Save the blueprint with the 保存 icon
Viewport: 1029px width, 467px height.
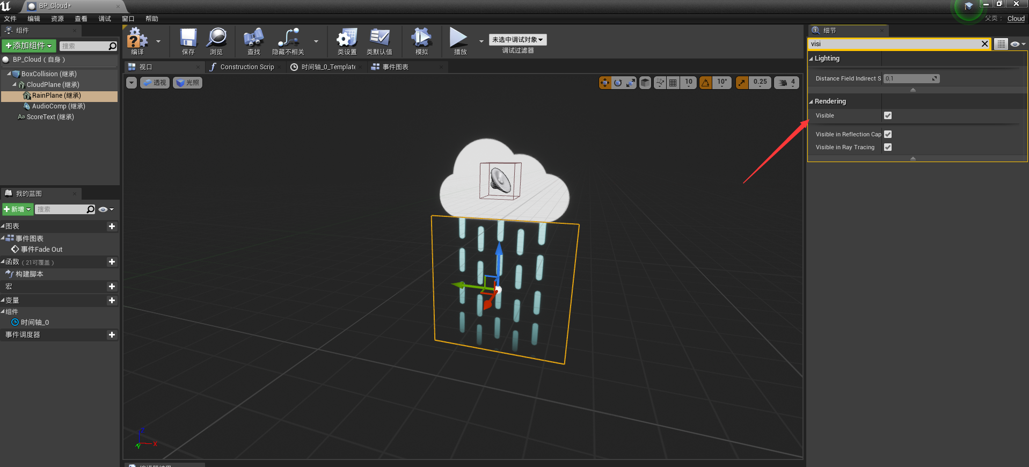coord(188,39)
